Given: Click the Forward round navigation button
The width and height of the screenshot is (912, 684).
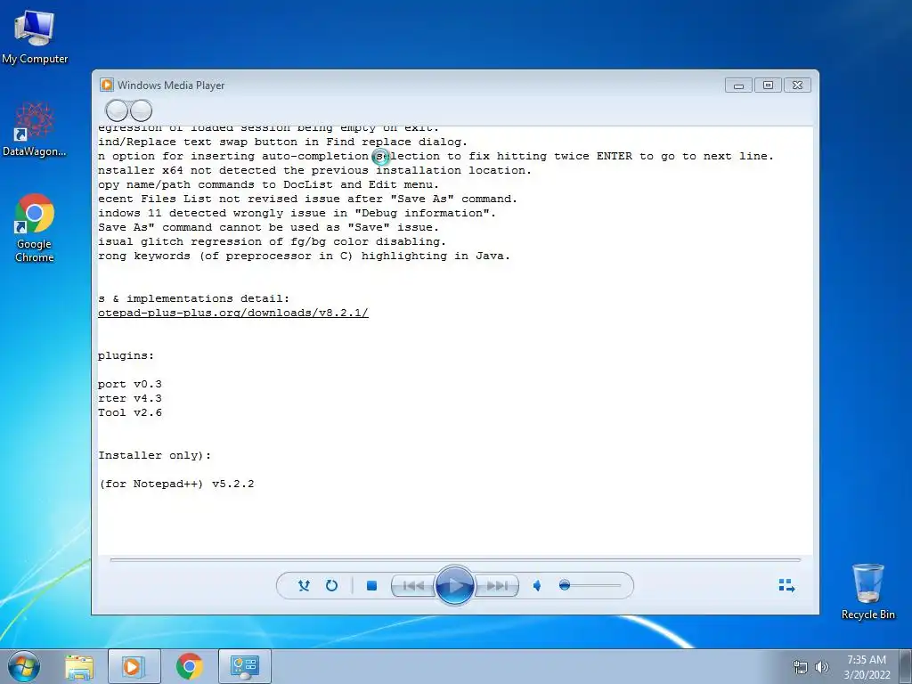Looking at the screenshot, I should click(x=142, y=110).
